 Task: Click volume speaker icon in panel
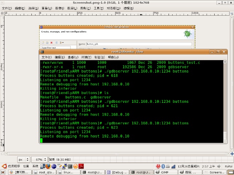(x=219, y=166)
